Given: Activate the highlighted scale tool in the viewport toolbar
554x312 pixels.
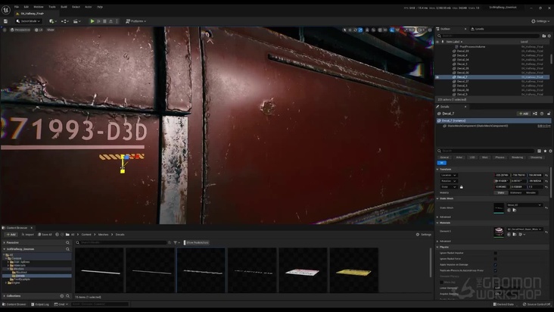Looking at the screenshot, I should (360, 30).
